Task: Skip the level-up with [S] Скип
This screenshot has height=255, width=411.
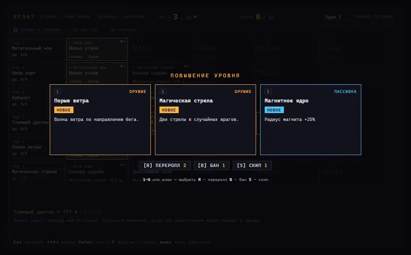Action: coord(252,165)
